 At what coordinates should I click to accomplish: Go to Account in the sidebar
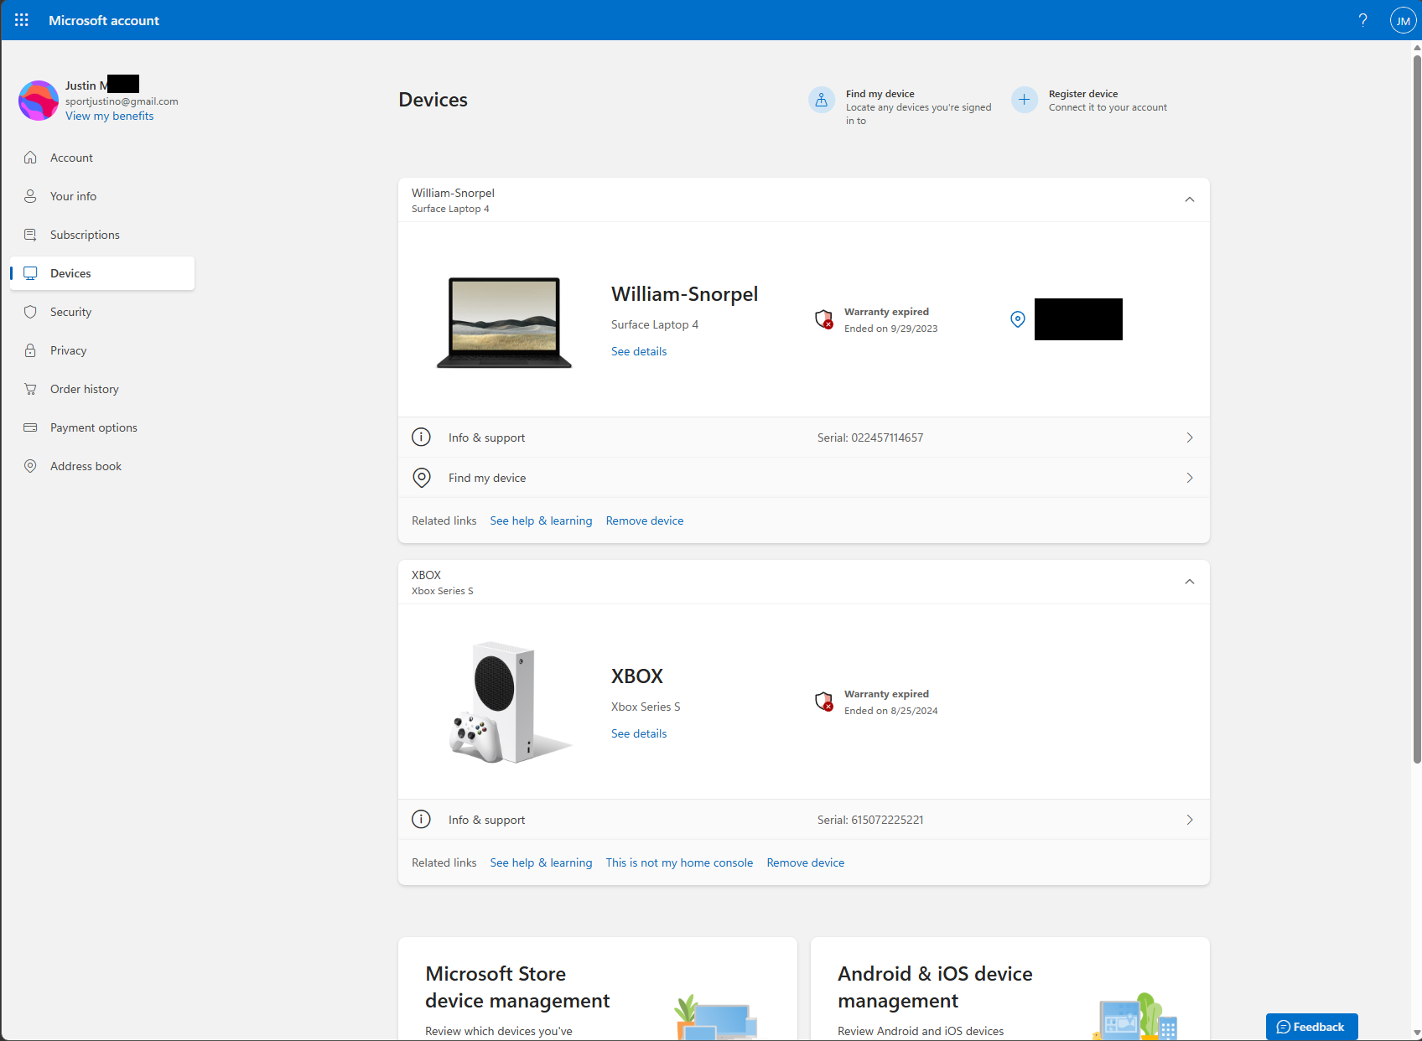click(x=102, y=158)
